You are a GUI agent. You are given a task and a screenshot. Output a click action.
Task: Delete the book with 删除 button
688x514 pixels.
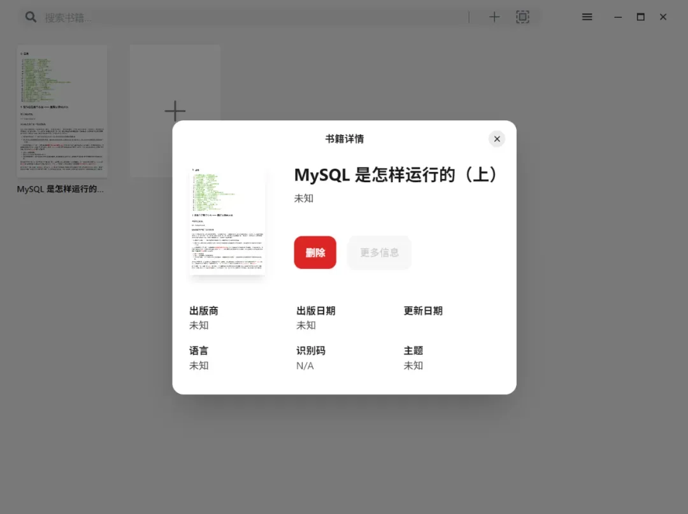(x=315, y=253)
